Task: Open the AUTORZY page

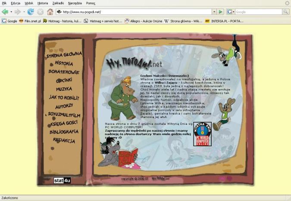Action: tap(64, 106)
